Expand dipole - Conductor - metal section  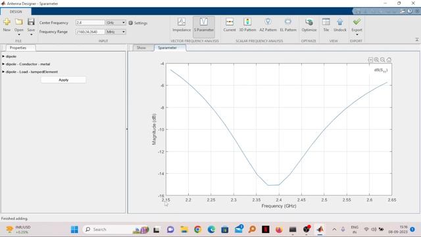coord(3,65)
